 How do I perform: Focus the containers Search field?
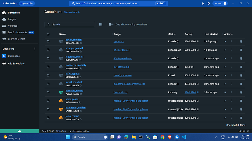[x=70, y=24]
